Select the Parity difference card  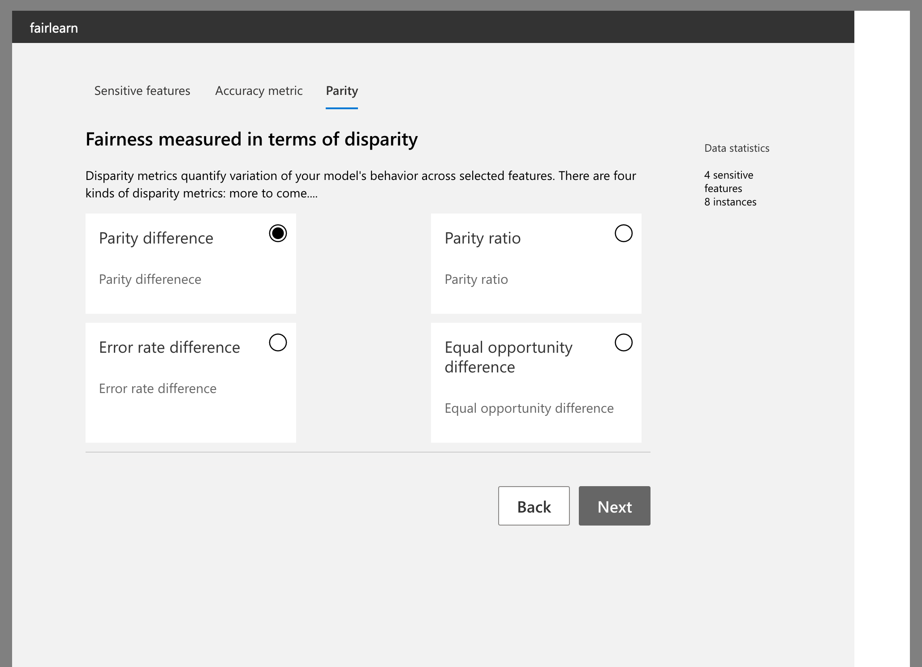(190, 264)
